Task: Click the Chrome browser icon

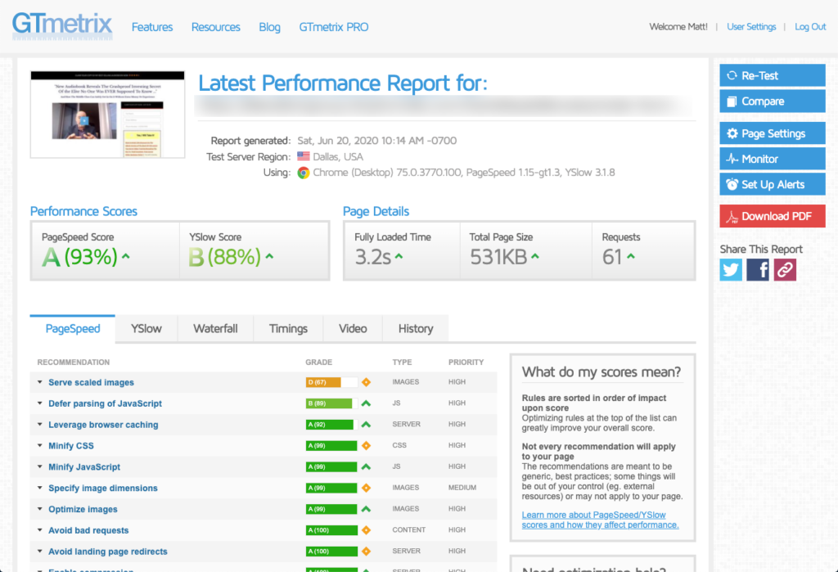Action: (304, 173)
